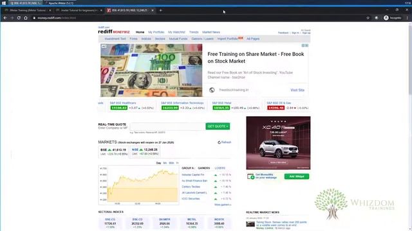
Task: Open the Windows Start menu
Action: (x=4, y=3)
